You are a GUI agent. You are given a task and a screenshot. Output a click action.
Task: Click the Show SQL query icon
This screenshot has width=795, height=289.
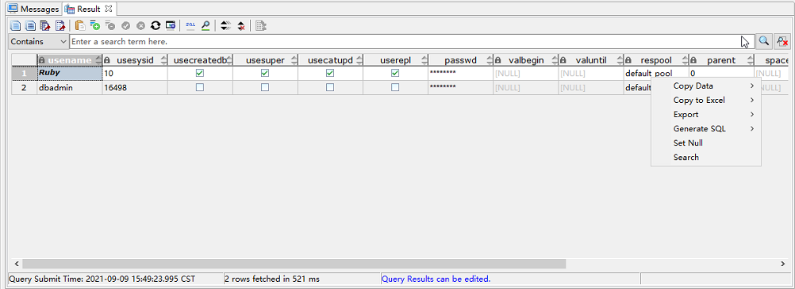(190, 25)
